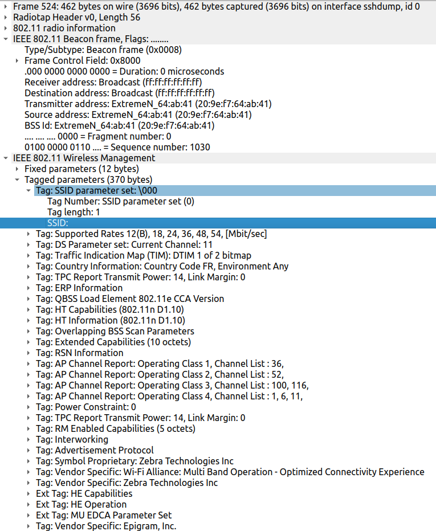Select the Duration: 0 microseconds row
436x531 pixels.
(218, 71)
